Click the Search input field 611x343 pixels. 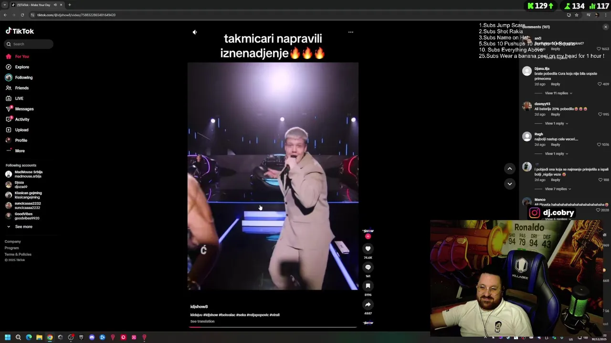[29, 44]
